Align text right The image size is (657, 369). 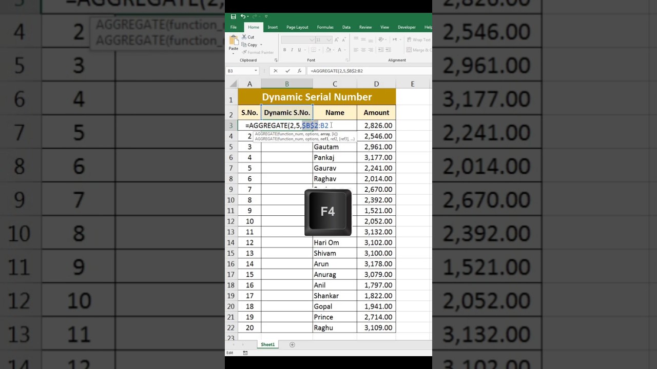(x=371, y=50)
